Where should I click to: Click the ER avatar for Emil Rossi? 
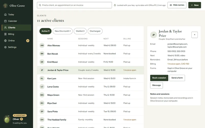[42, 62]
